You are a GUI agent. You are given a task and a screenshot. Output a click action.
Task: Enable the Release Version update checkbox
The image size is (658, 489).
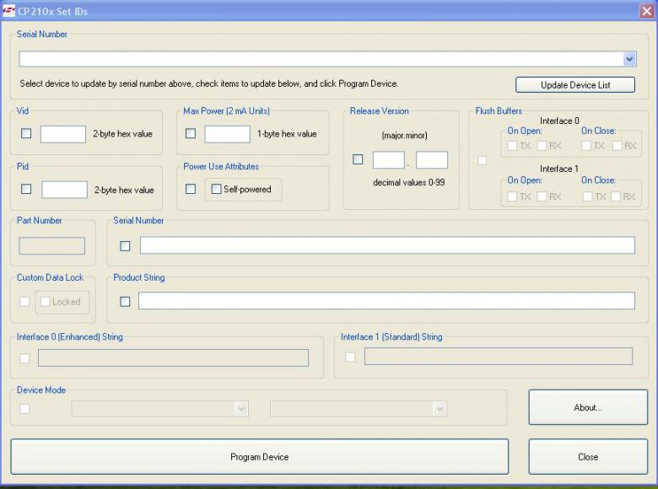click(x=358, y=159)
